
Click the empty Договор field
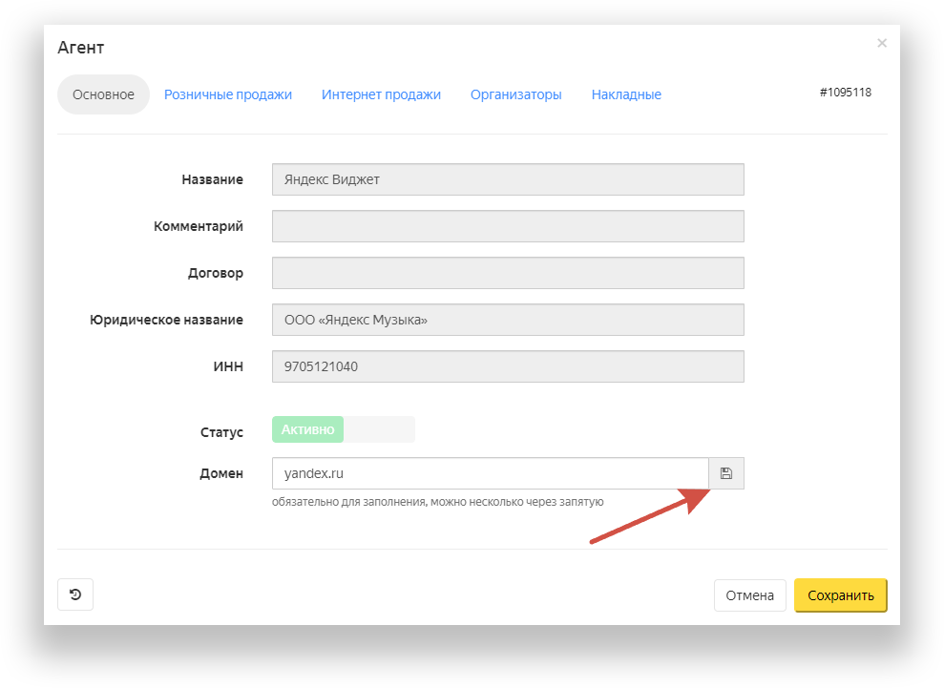coord(508,273)
